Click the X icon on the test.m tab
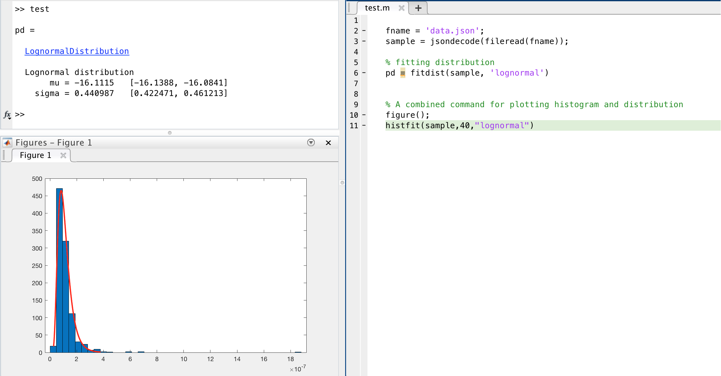The height and width of the screenshot is (376, 721). (x=401, y=8)
